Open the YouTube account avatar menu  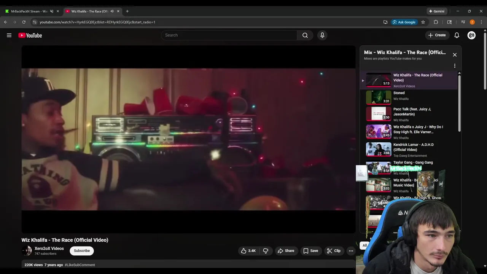click(471, 35)
